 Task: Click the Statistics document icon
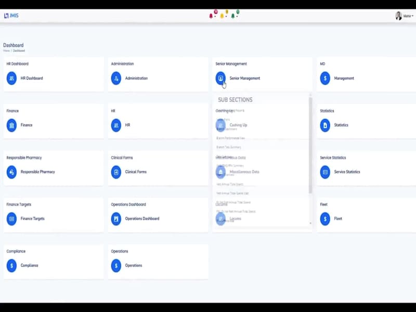325,125
